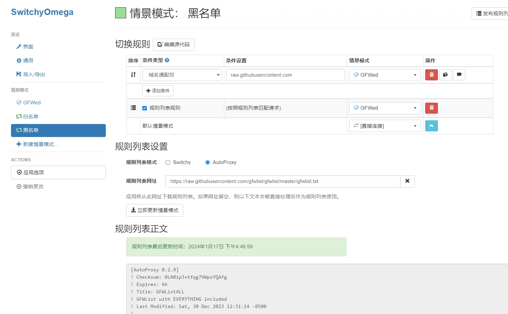Clear the rule list URL with X button

tap(408, 181)
